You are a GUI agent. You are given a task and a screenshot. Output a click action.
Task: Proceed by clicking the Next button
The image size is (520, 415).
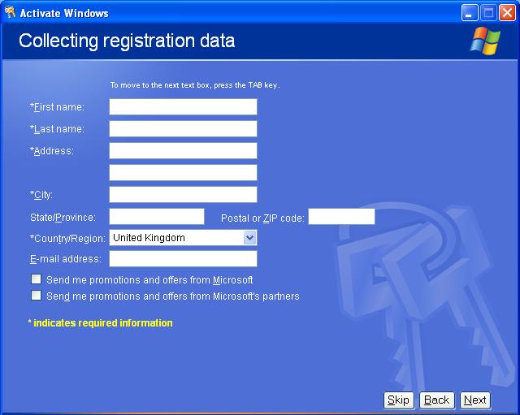tap(475, 400)
